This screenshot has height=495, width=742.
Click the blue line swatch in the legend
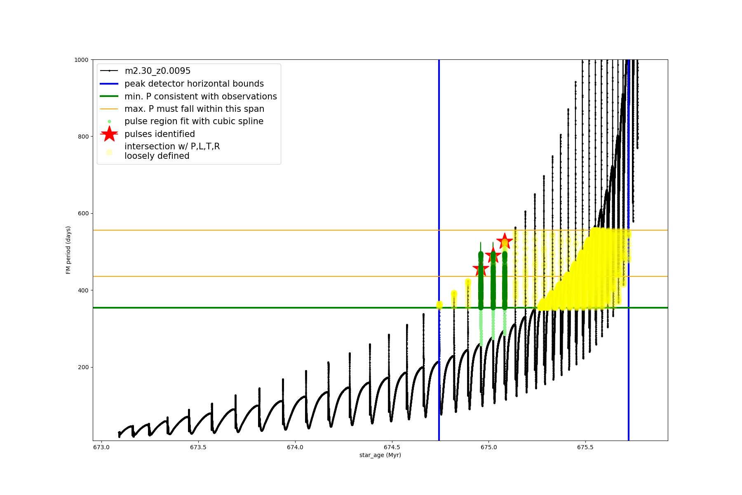(x=109, y=84)
